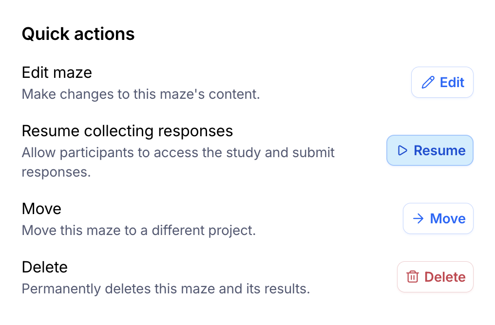The height and width of the screenshot is (325, 495).
Task: Select the Delete row title on left
Action: click(x=44, y=267)
